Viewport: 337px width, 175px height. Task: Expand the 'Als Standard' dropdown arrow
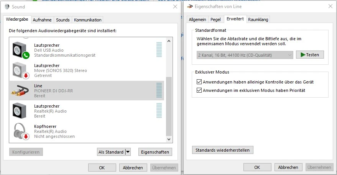click(x=128, y=152)
